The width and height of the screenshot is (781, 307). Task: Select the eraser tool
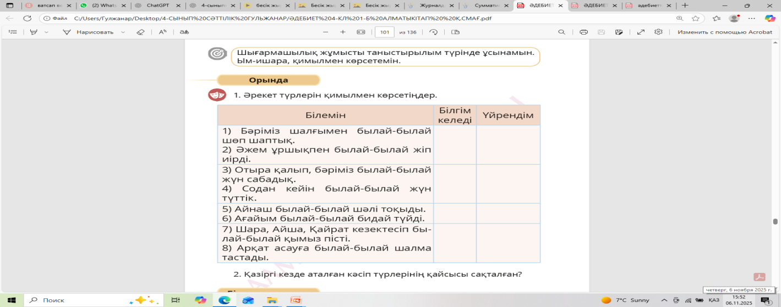click(x=140, y=32)
